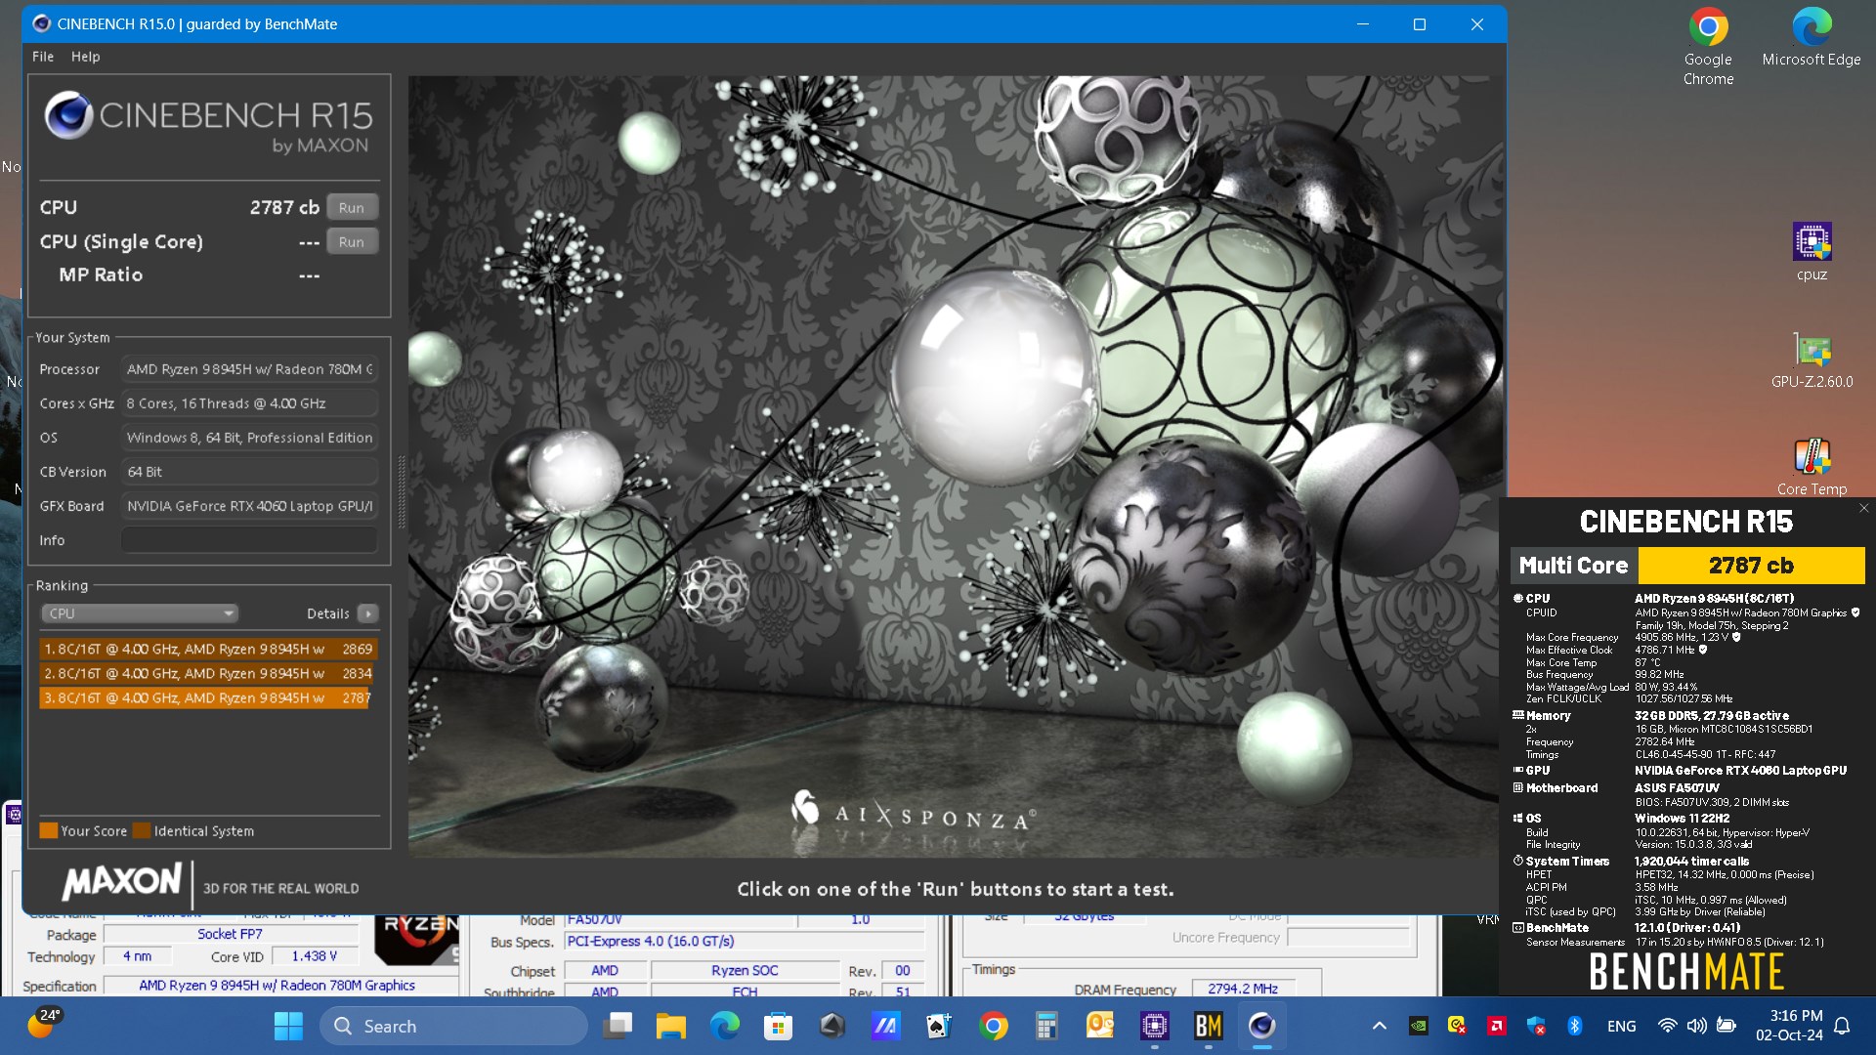
Task: Select ranking entry with score 2834
Action: [x=208, y=673]
